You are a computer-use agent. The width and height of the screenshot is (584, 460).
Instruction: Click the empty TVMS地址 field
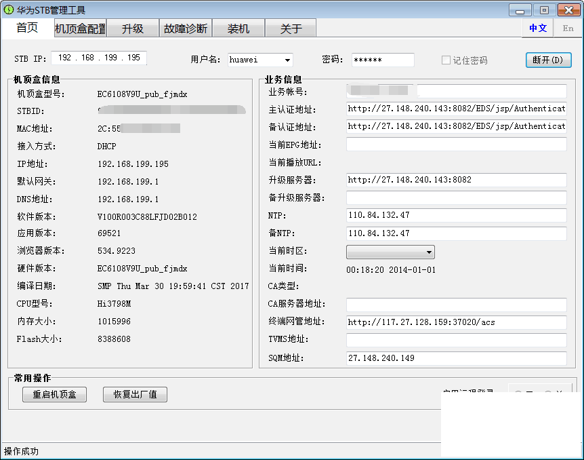pos(456,340)
